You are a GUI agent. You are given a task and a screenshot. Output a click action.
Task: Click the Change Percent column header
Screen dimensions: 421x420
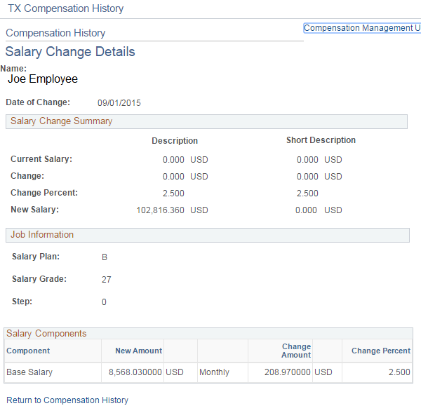click(381, 351)
